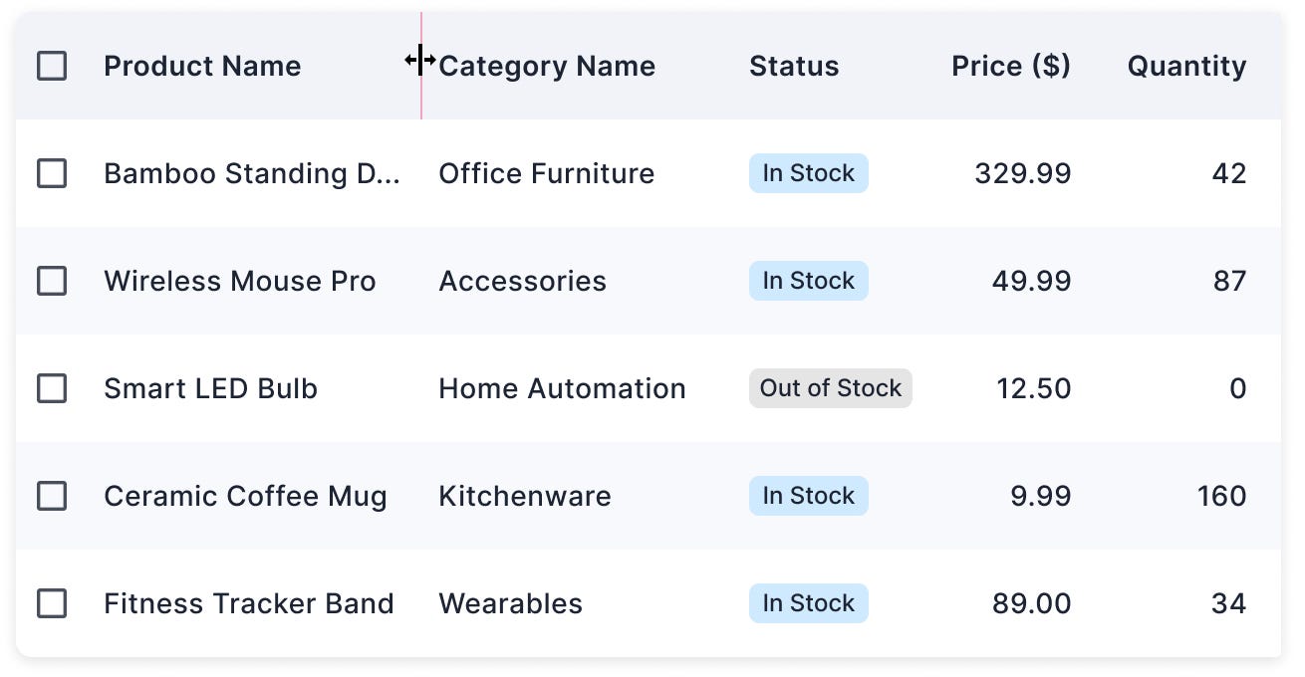The height and width of the screenshot is (677, 1305).
Task: Click the Product Name column header
Action: (x=202, y=66)
